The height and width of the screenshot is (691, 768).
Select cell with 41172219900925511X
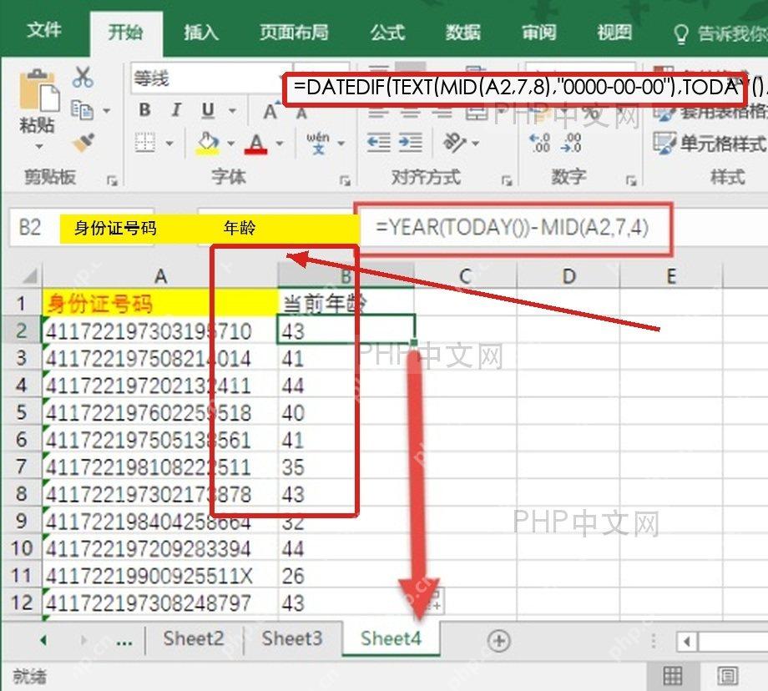pos(159,576)
